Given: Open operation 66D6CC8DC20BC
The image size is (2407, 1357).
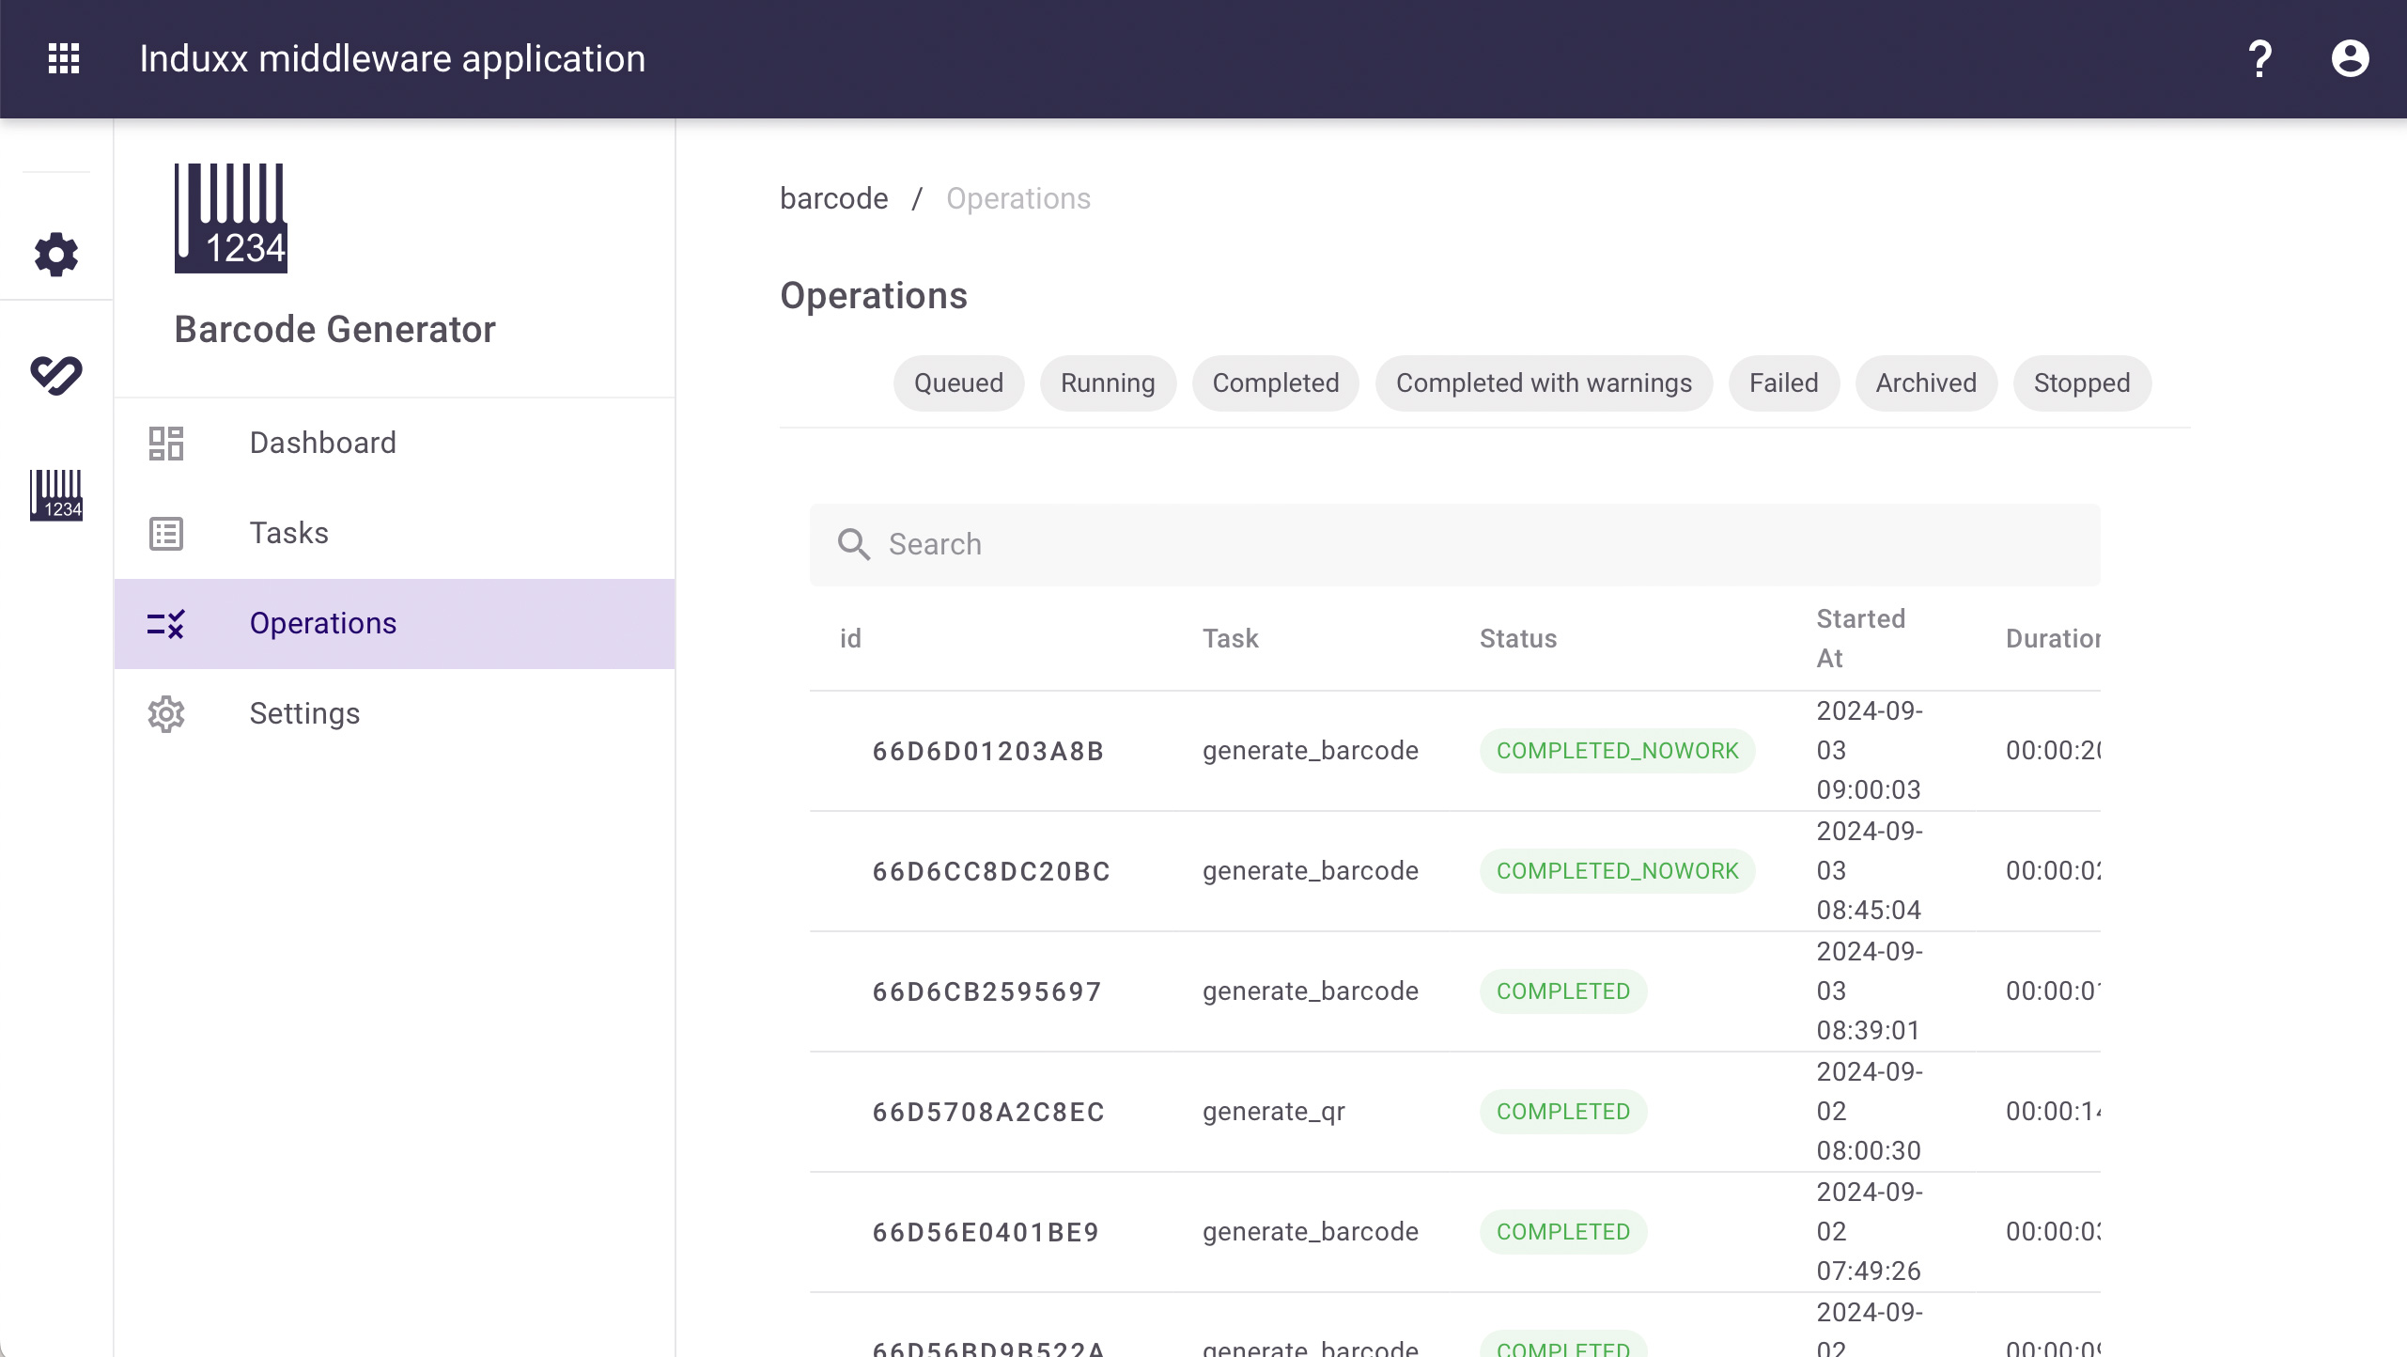Looking at the screenshot, I should (991, 871).
